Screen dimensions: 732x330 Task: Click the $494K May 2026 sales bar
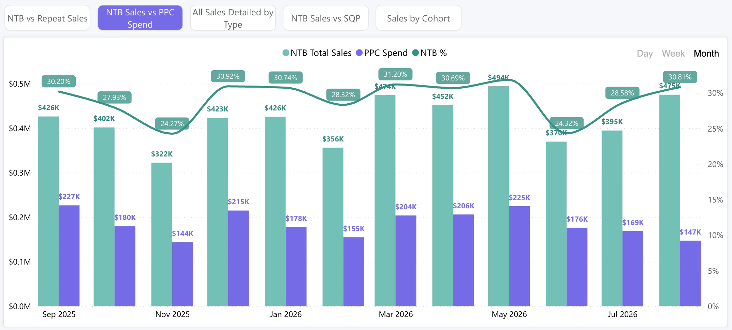[x=498, y=196]
